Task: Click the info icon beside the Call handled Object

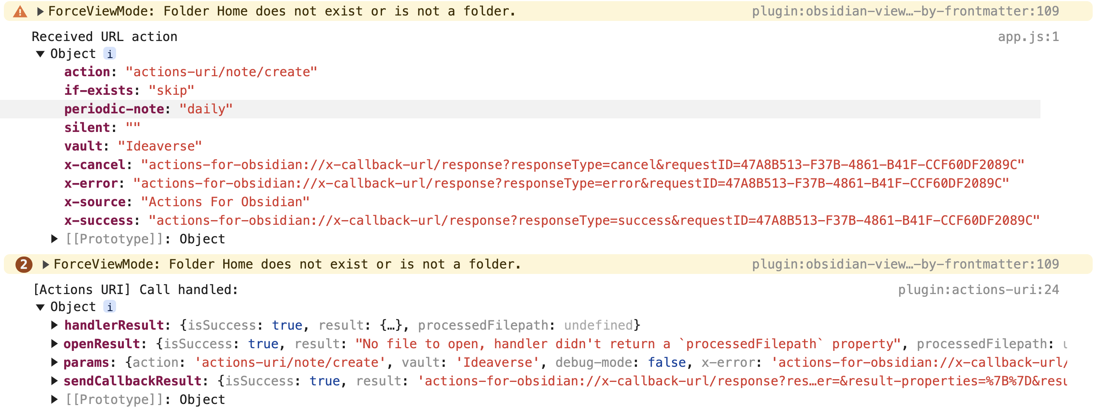Action: pos(109,307)
